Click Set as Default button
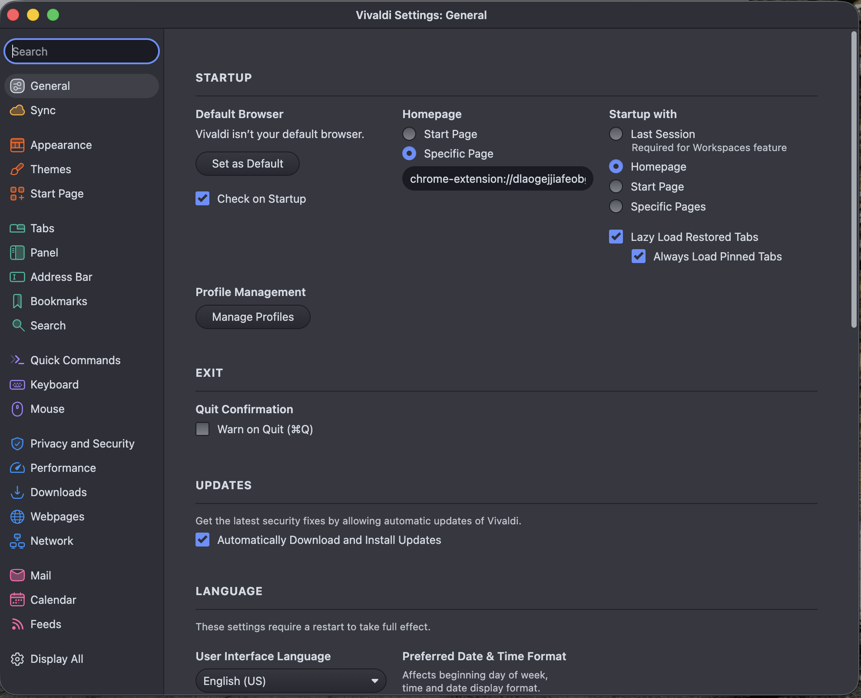Screen dimensions: 861x698 coord(247,164)
